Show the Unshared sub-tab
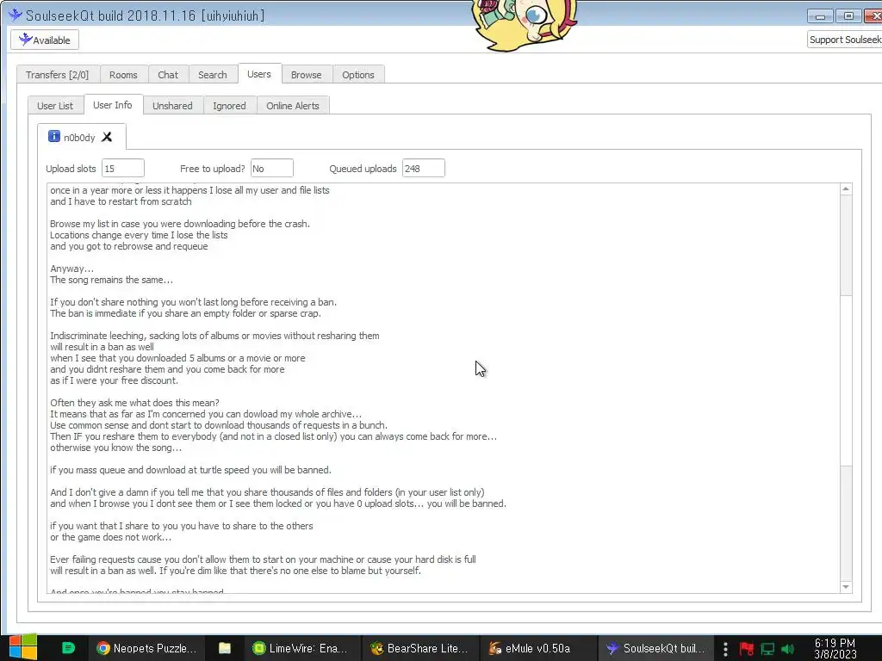Viewport: 882px width, 661px height. pyautogui.click(x=172, y=106)
